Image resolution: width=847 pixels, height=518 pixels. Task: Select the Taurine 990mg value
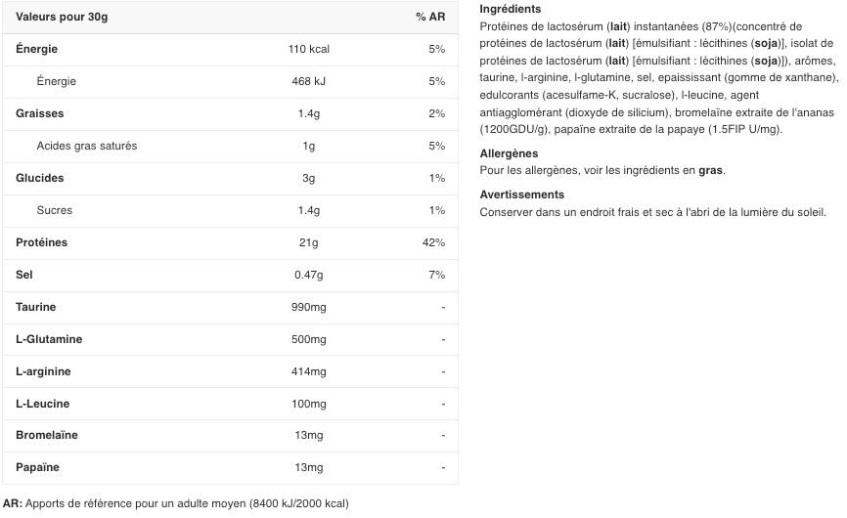309,307
